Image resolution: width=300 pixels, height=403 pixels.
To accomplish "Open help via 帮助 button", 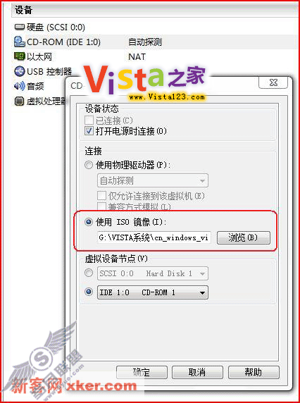I will coord(254,372).
